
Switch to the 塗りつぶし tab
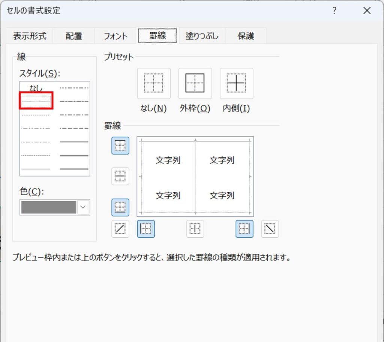(202, 36)
